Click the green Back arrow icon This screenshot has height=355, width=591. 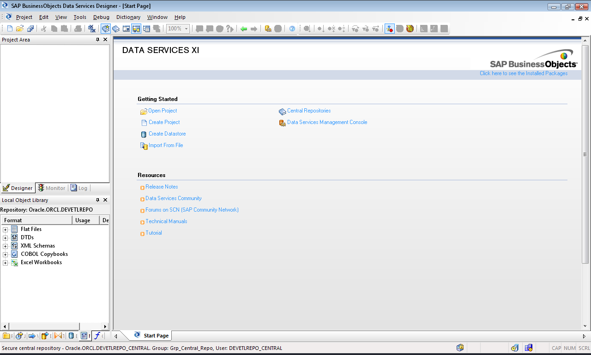244,29
